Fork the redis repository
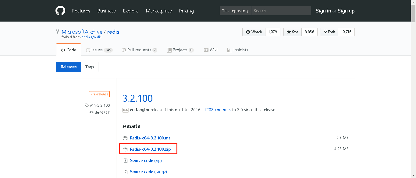The width and height of the screenshot is (416, 178). click(x=329, y=32)
